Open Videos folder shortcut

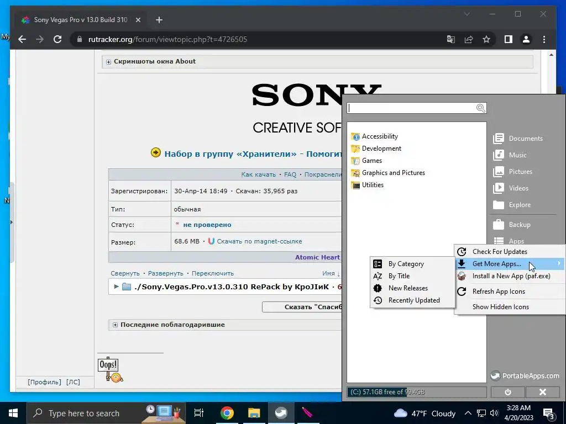coord(511,188)
